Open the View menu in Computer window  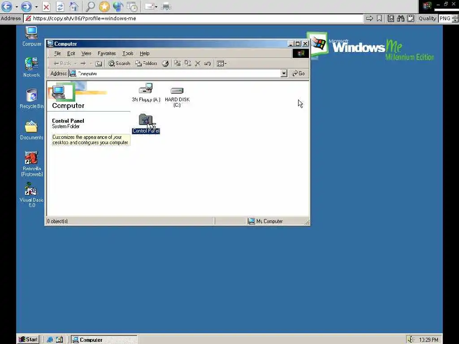tap(86, 54)
